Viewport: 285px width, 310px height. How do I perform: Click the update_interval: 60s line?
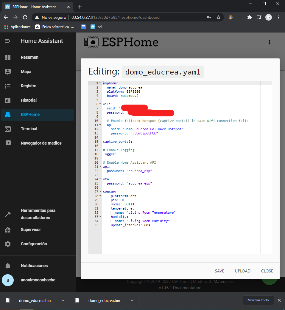tap(130, 225)
